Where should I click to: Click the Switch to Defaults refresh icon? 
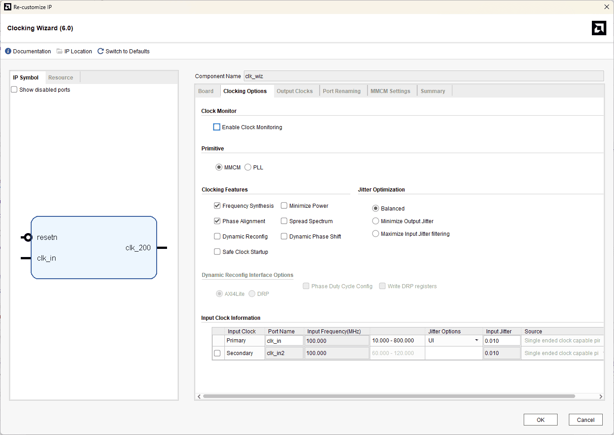(x=101, y=51)
